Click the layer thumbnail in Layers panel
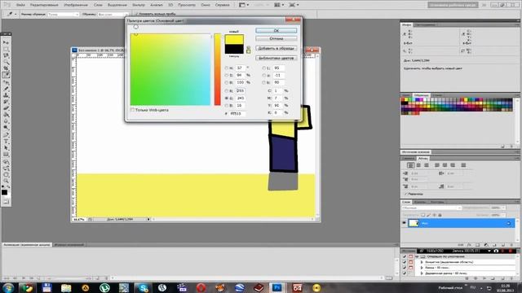This screenshot has width=522, height=293. (x=414, y=223)
